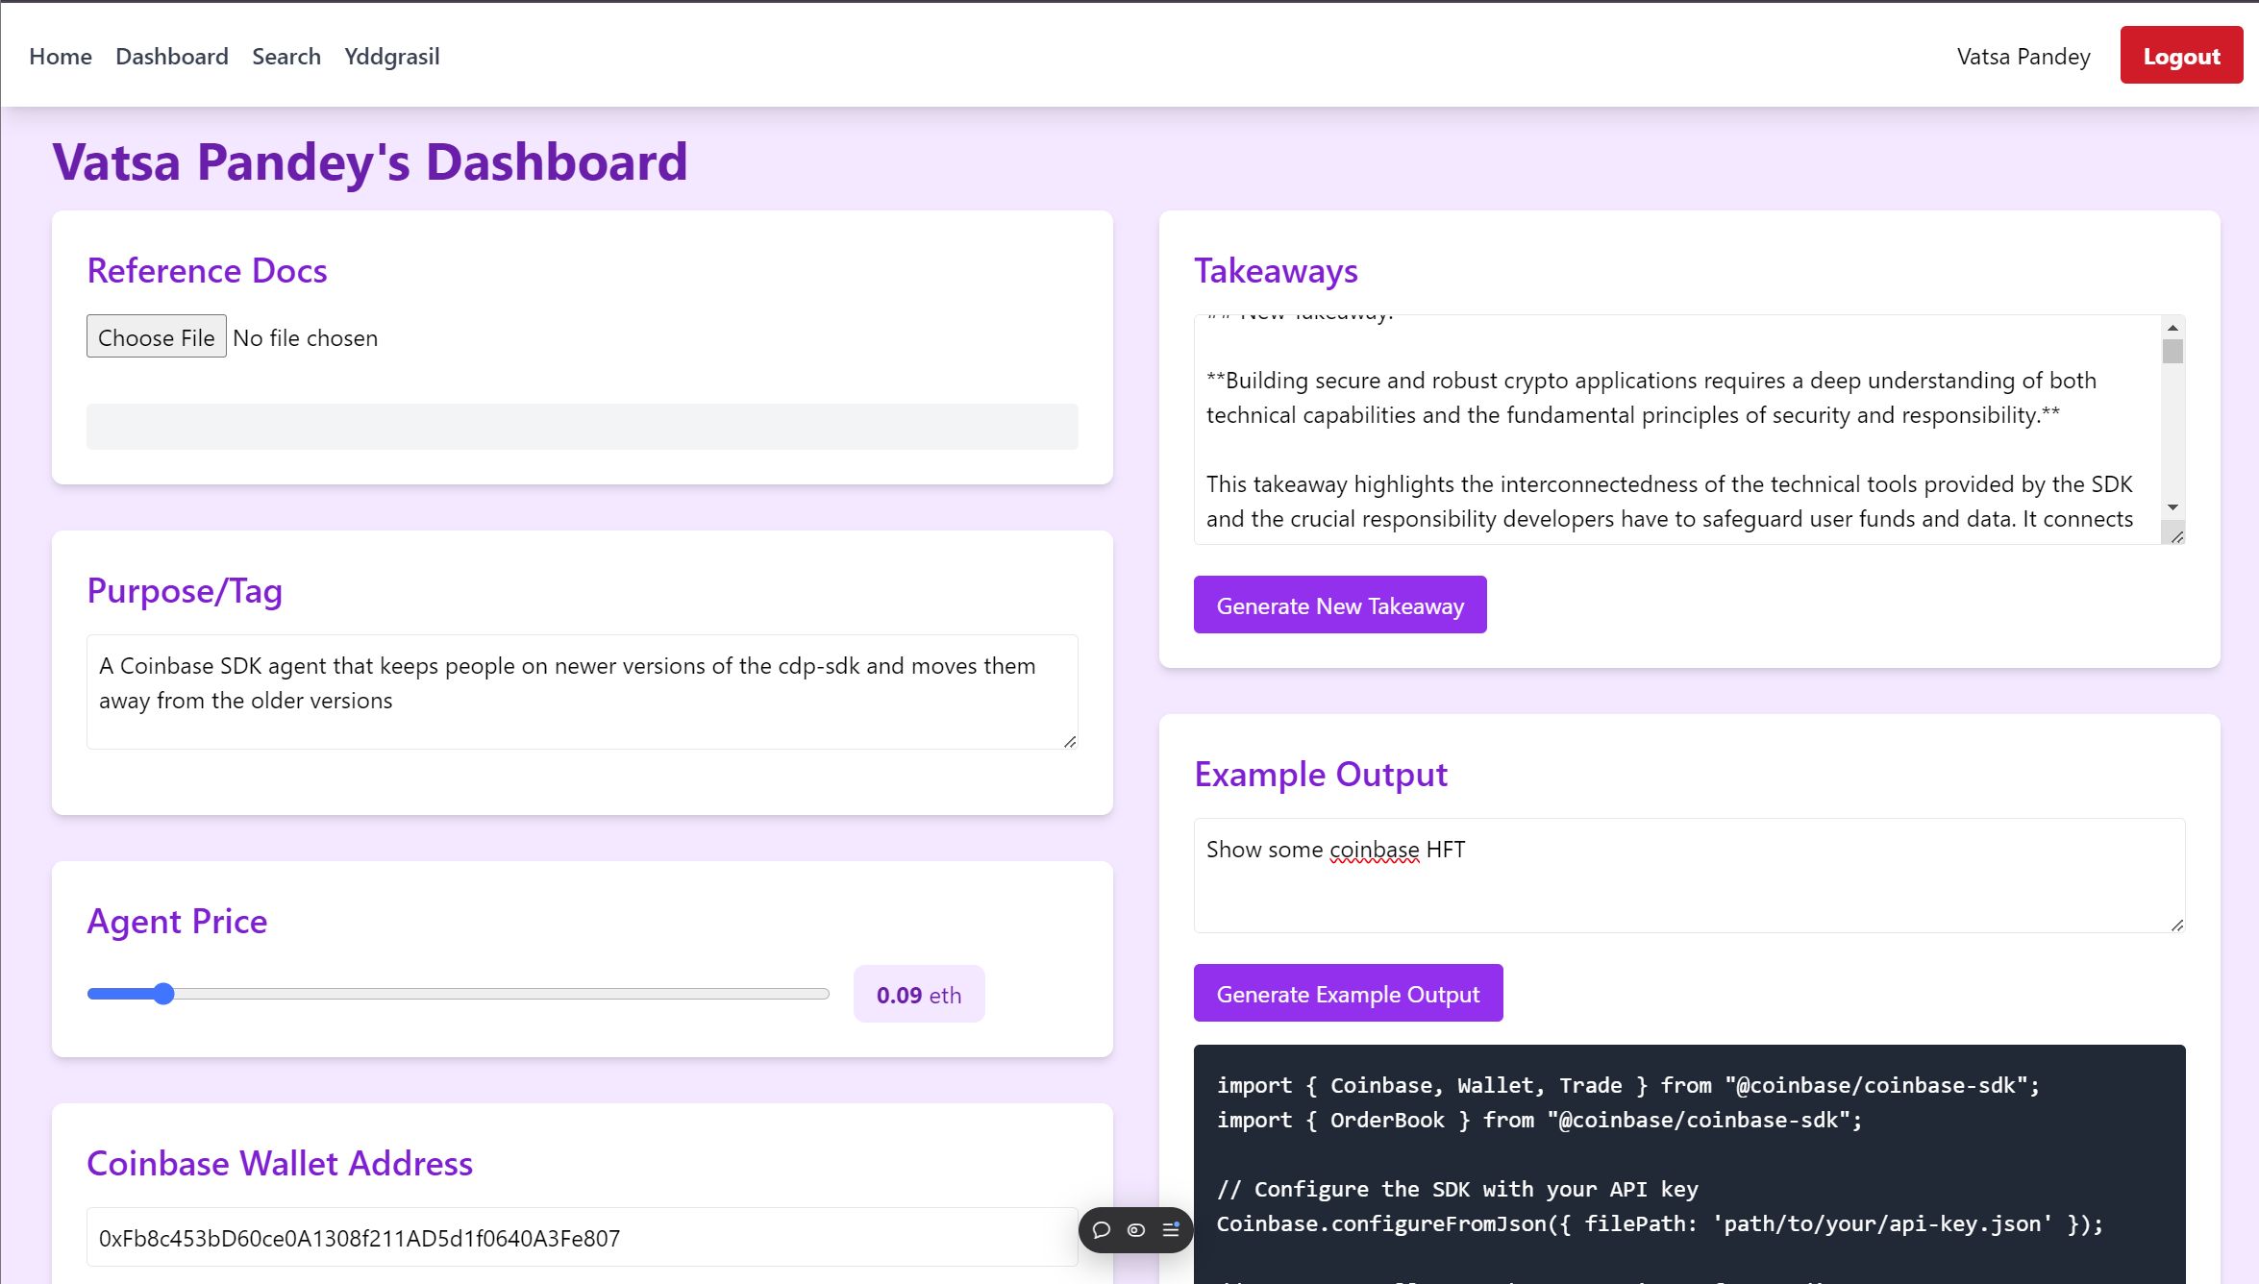Go to Home in the navigation bar
The height and width of the screenshot is (1284, 2259).
(61, 57)
